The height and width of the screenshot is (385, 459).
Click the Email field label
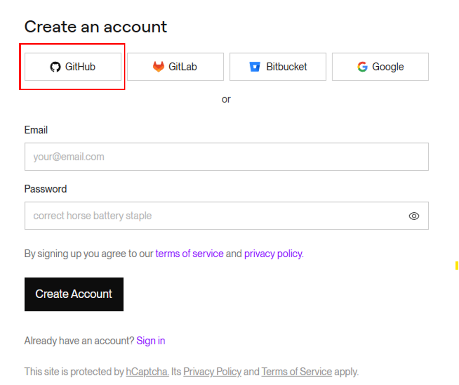pyautogui.click(x=36, y=130)
